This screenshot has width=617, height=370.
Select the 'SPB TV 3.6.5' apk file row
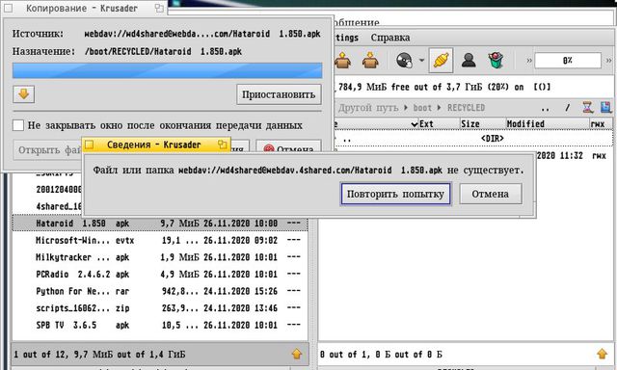click(160, 325)
